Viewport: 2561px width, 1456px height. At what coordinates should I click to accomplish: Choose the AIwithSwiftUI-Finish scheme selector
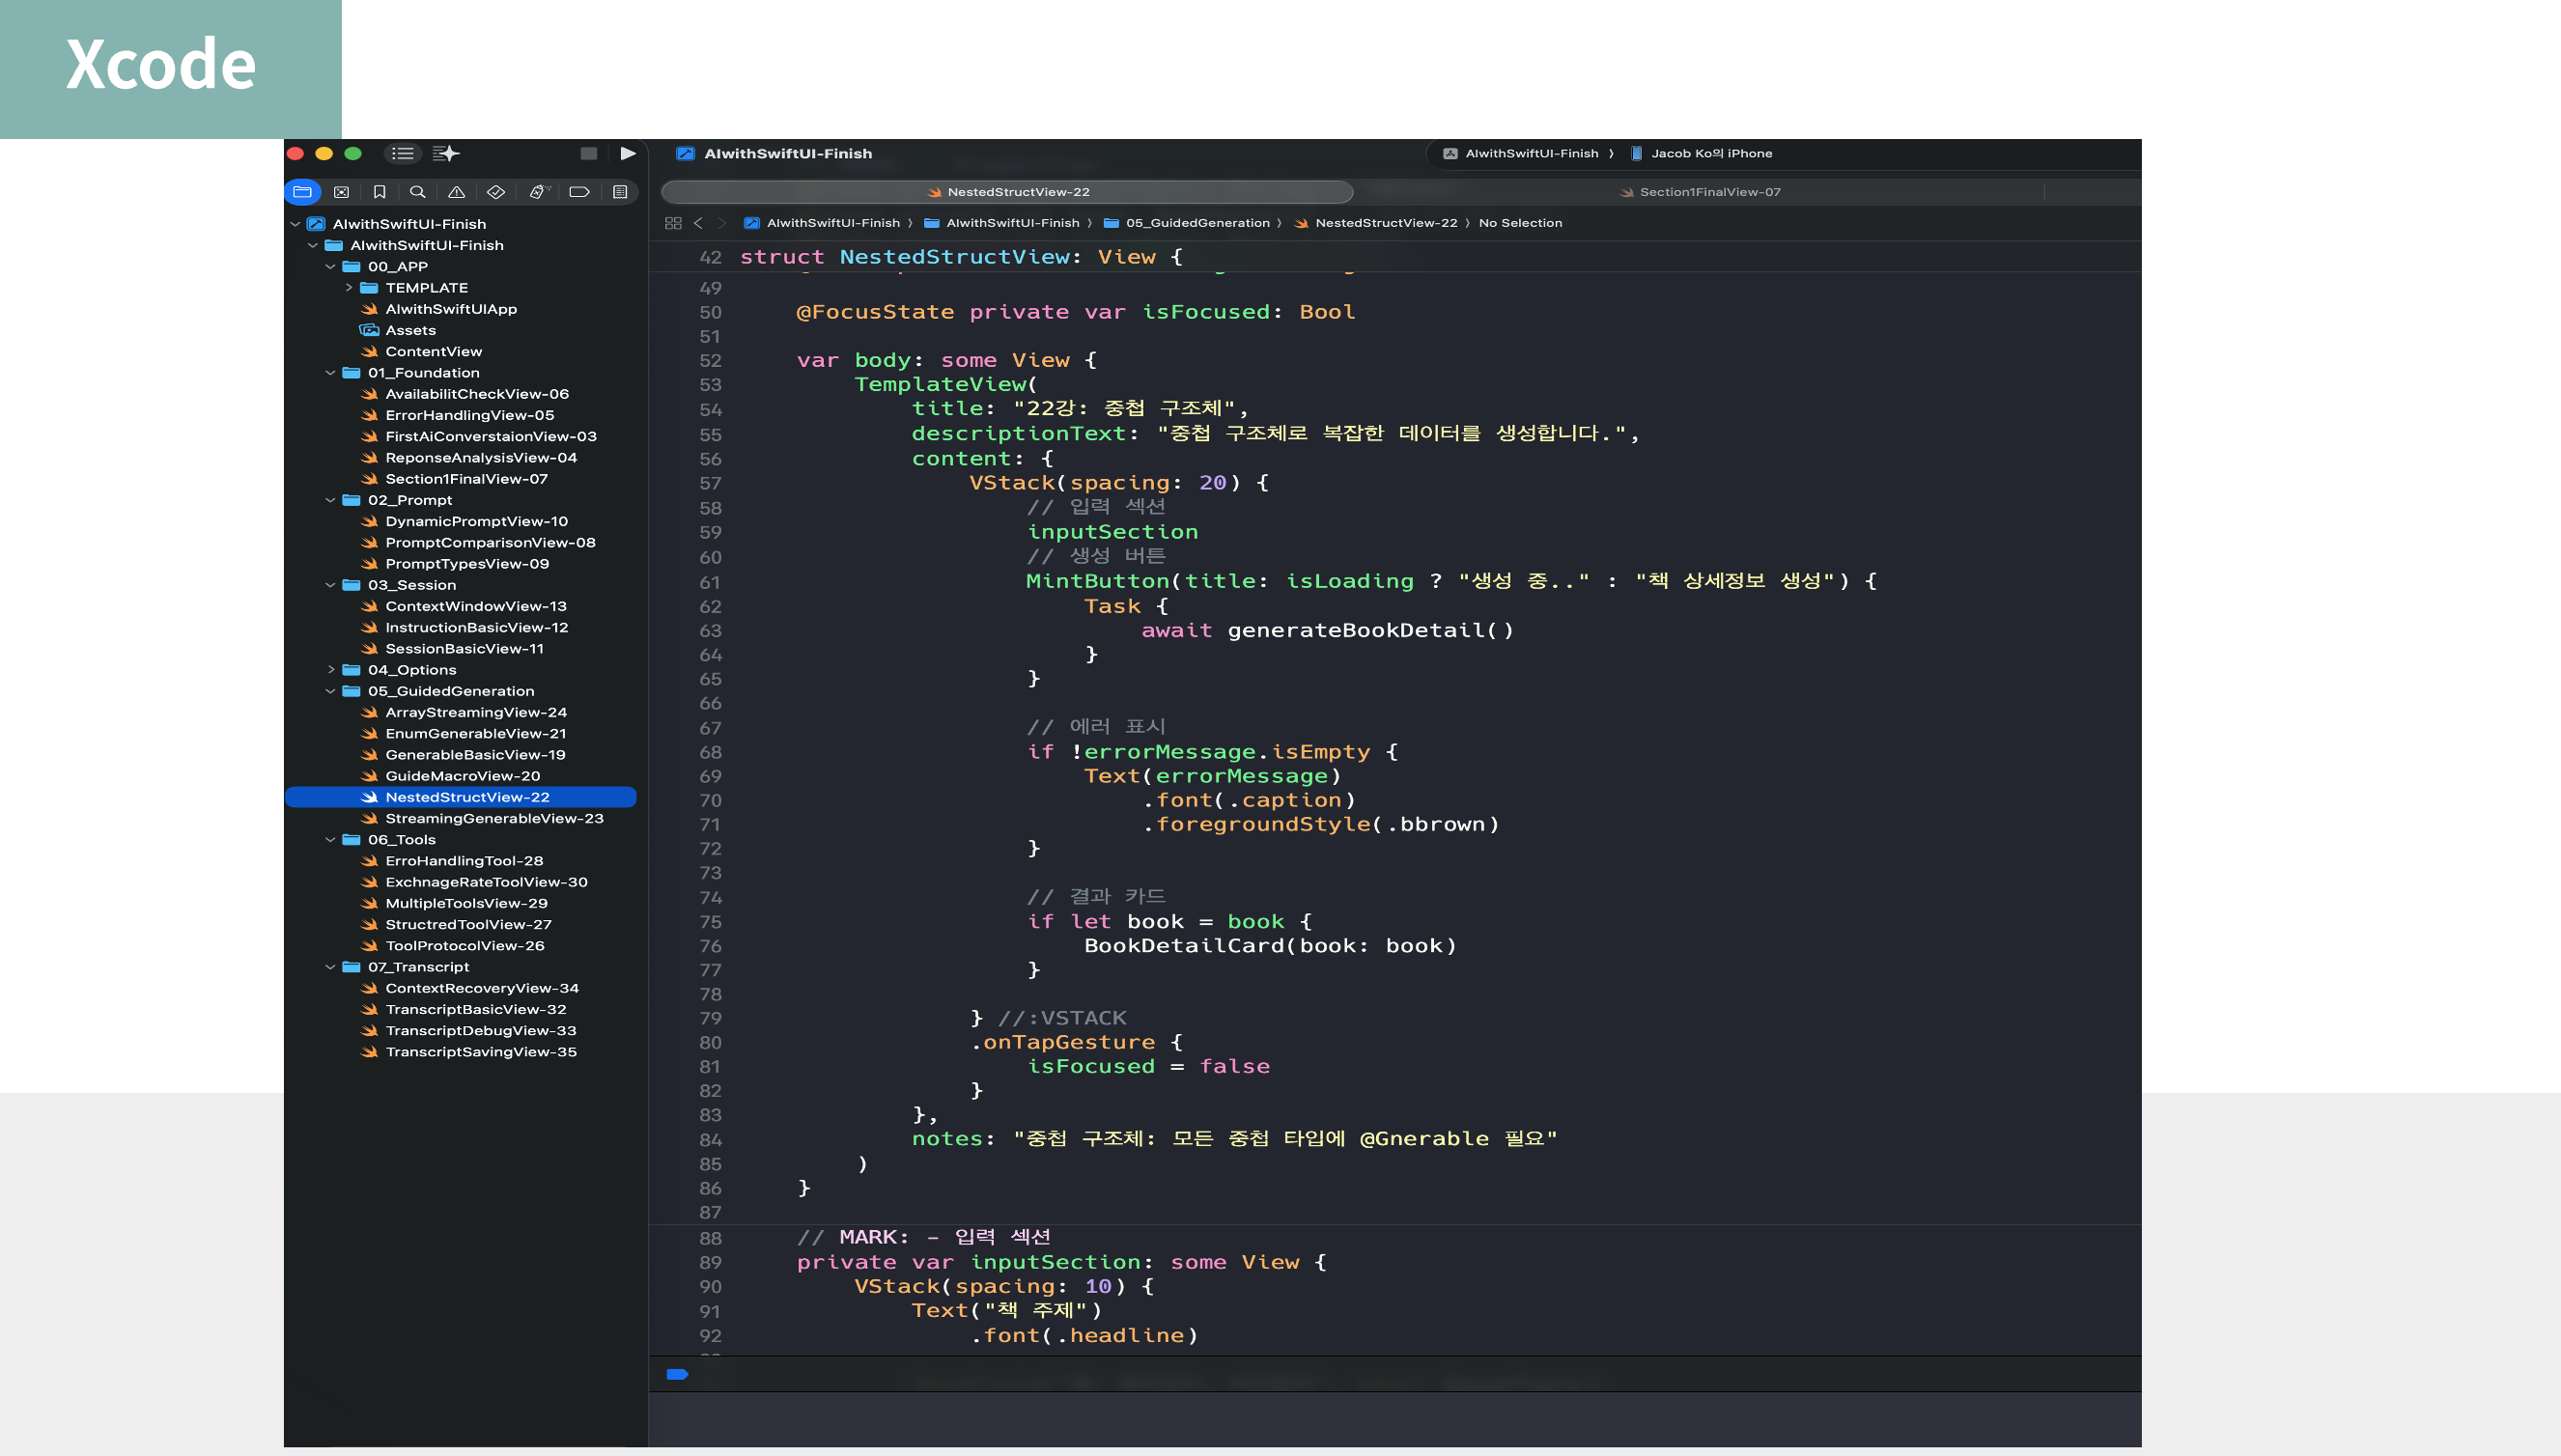point(1521,153)
